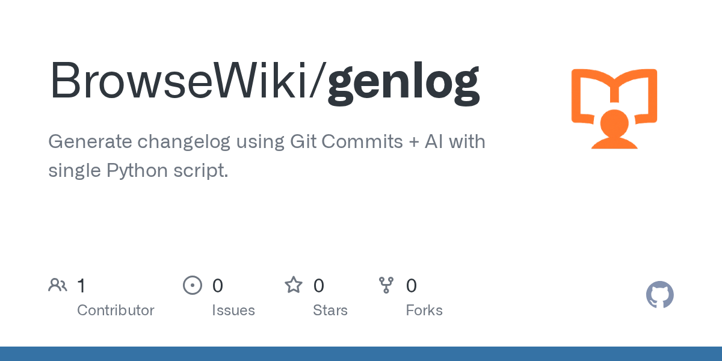
Task: Open the Forks label
Action: click(424, 310)
